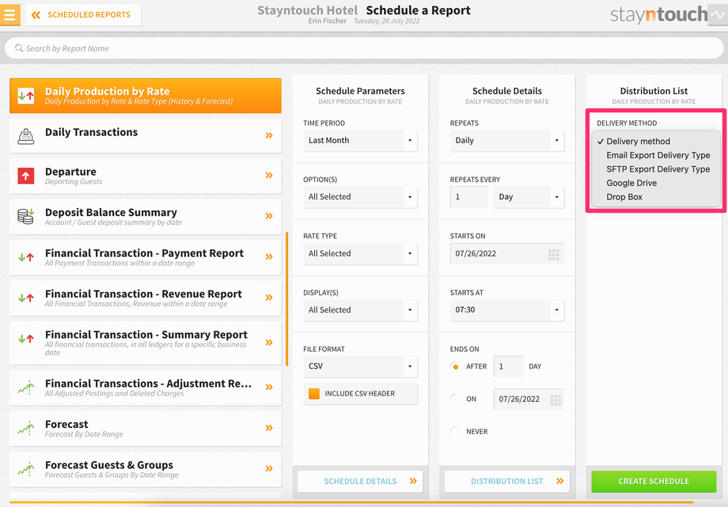The width and height of the screenshot is (728, 507).
Task: Select the Ends On After radio button
Action: point(456,366)
